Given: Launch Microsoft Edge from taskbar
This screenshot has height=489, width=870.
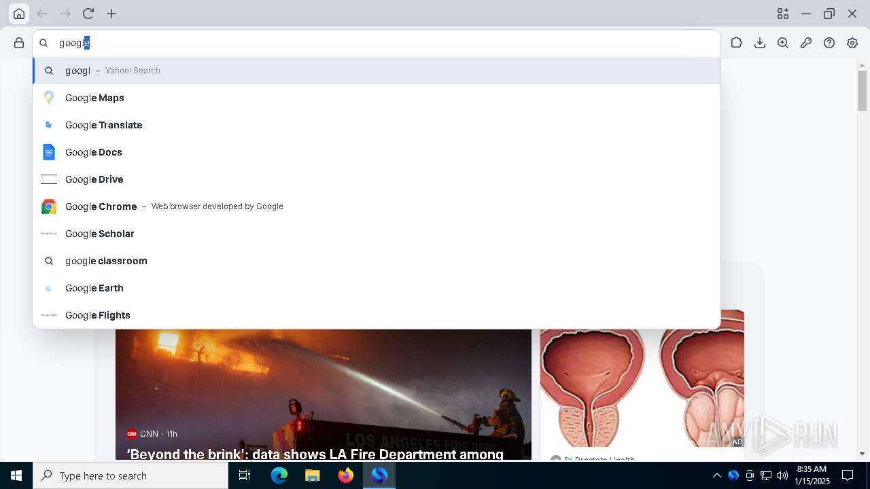Looking at the screenshot, I should pyautogui.click(x=279, y=475).
